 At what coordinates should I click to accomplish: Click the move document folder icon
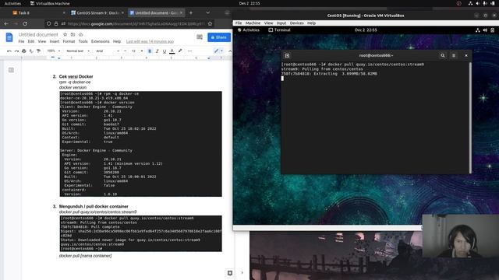pyautogui.click(x=73, y=34)
